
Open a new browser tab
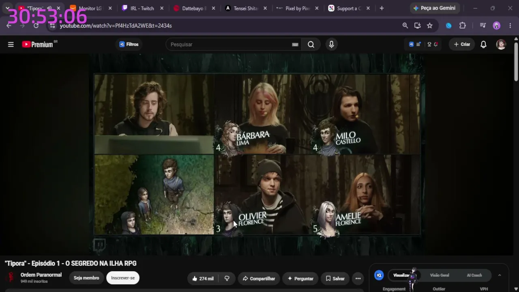coord(382,8)
